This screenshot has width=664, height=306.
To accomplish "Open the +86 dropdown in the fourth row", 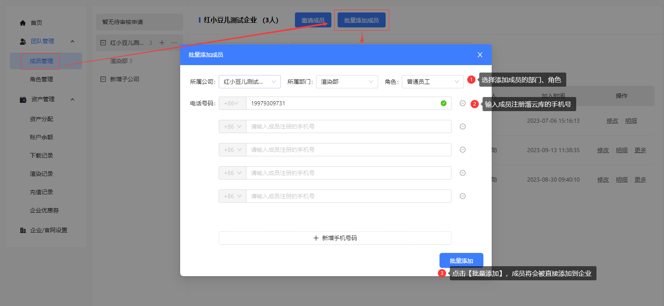I will click(x=232, y=173).
